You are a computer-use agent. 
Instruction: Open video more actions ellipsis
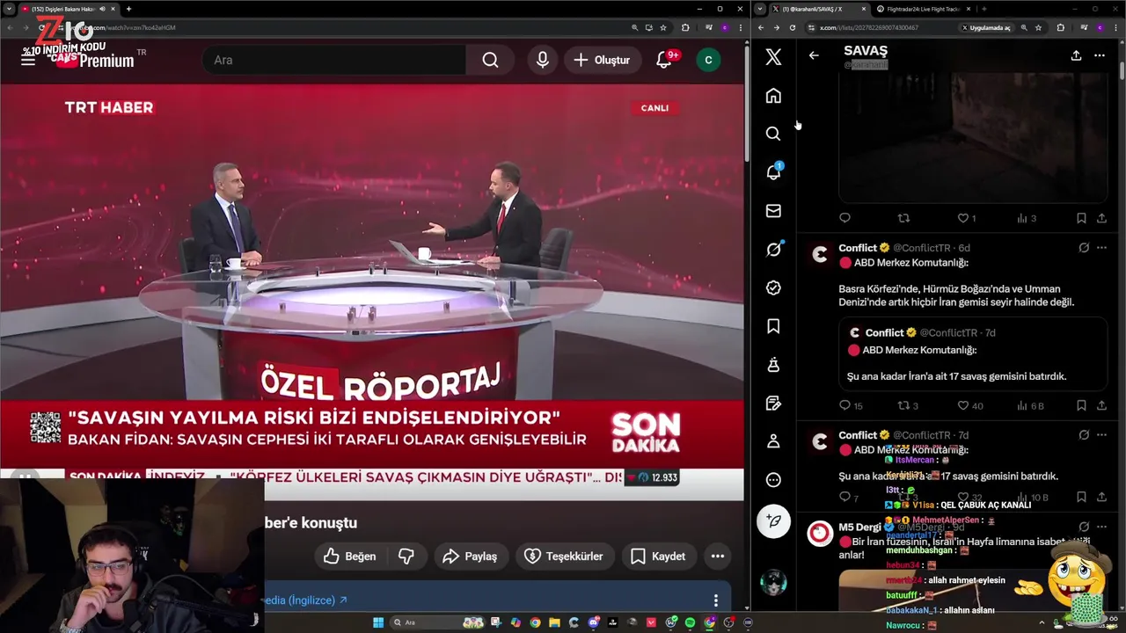(x=718, y=556)
